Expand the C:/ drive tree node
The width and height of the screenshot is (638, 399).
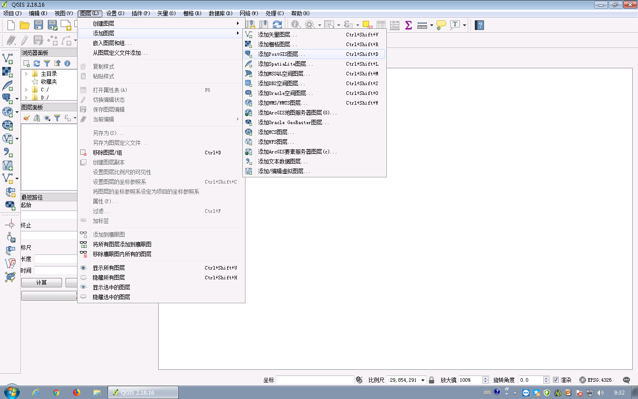tap(27, 90)
